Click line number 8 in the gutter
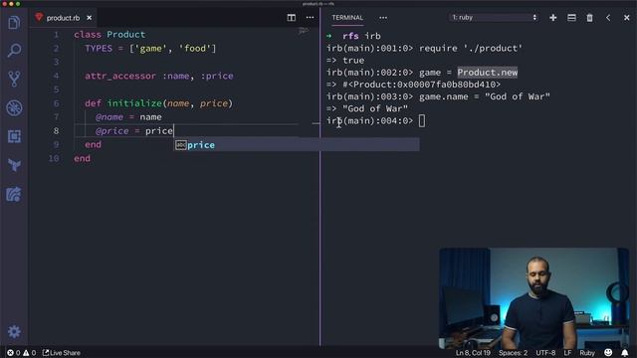Image resolution: width=637 pixels, height=358 pixels. (56, 131)
